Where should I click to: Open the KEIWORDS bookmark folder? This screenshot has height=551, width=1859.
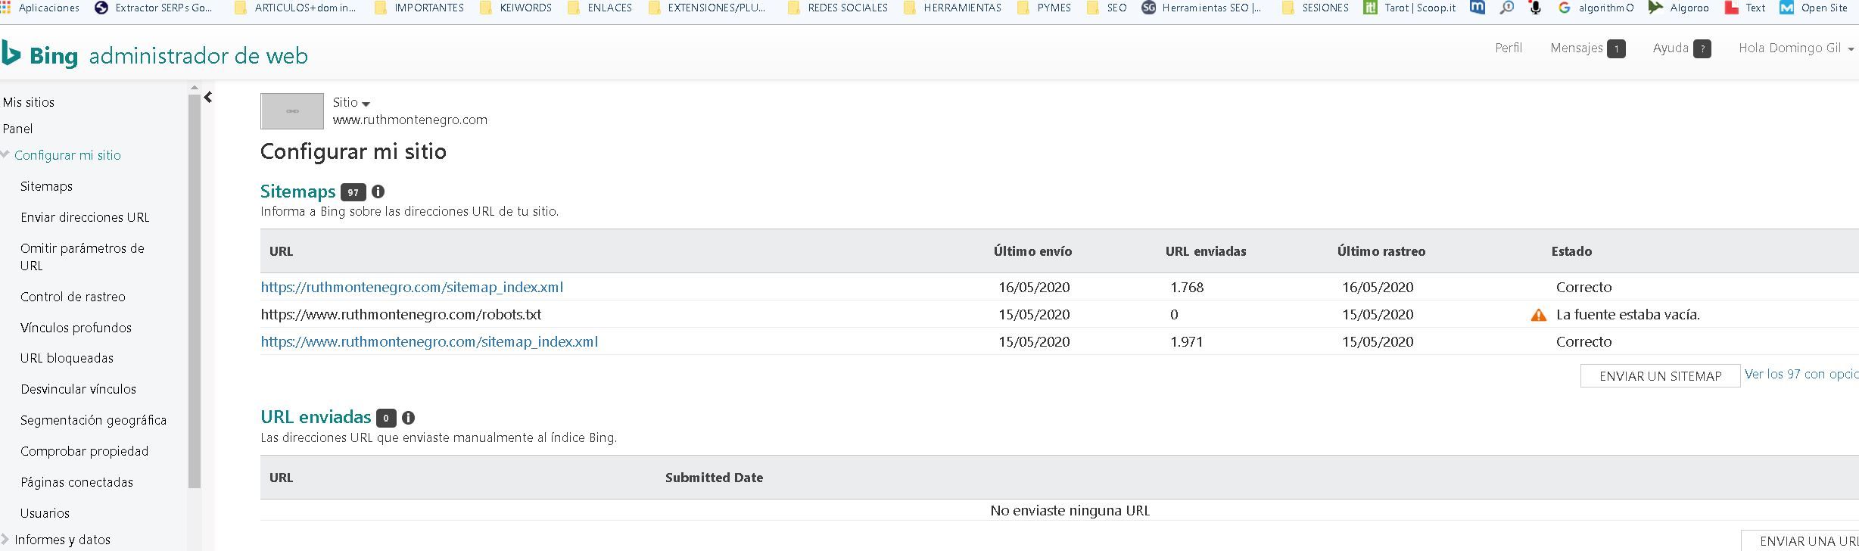[x=516, y=8]
